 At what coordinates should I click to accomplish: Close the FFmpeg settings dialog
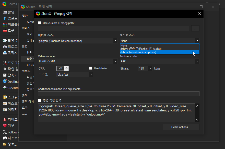200,14
